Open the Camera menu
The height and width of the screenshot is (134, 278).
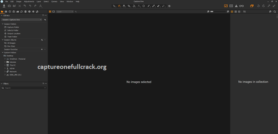point(54,1)
